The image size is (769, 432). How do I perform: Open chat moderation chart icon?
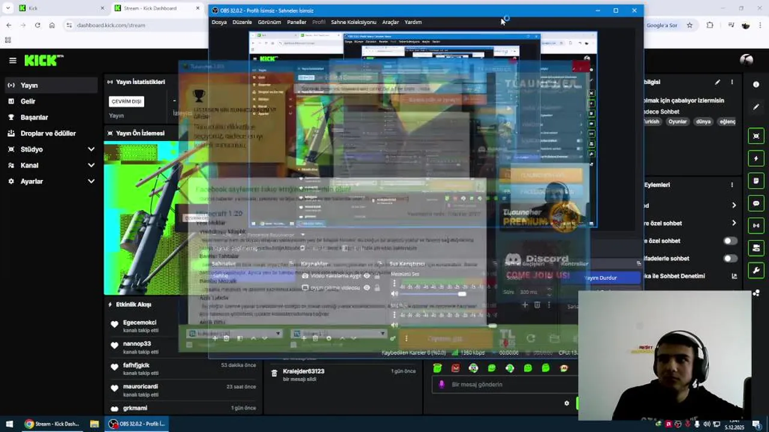tap(734, 276)
